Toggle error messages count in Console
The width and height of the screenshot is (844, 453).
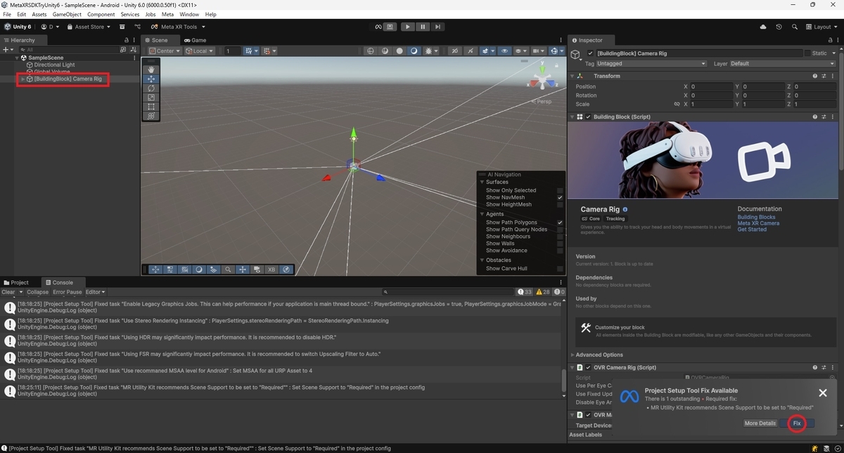[x=558, y=292]
